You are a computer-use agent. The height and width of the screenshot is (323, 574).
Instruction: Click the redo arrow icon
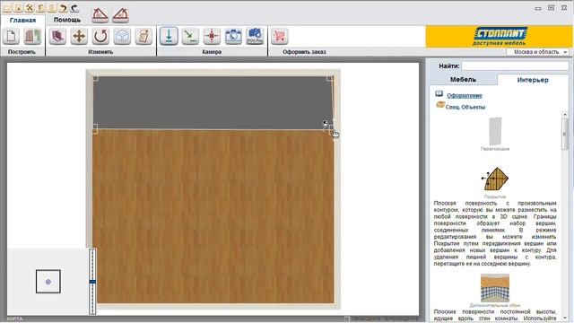point(74,7)
